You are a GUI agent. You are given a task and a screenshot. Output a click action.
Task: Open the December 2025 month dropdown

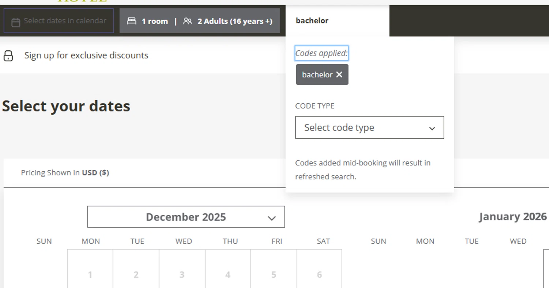pyautogui.click(x=186, y=217)
